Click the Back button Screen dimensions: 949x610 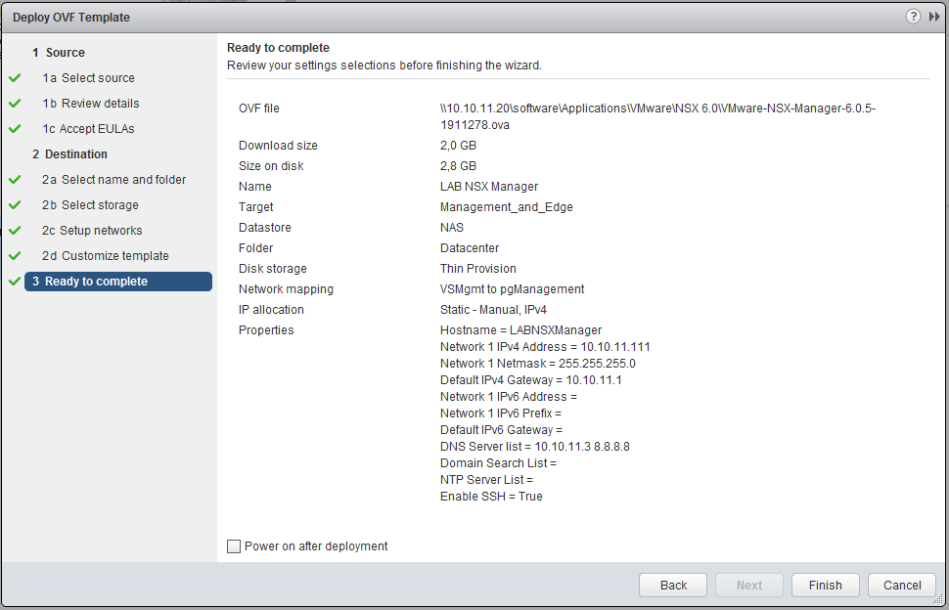[x=673, y=585]
